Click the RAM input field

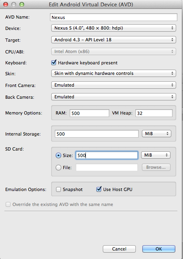click(x=89, y=113)
